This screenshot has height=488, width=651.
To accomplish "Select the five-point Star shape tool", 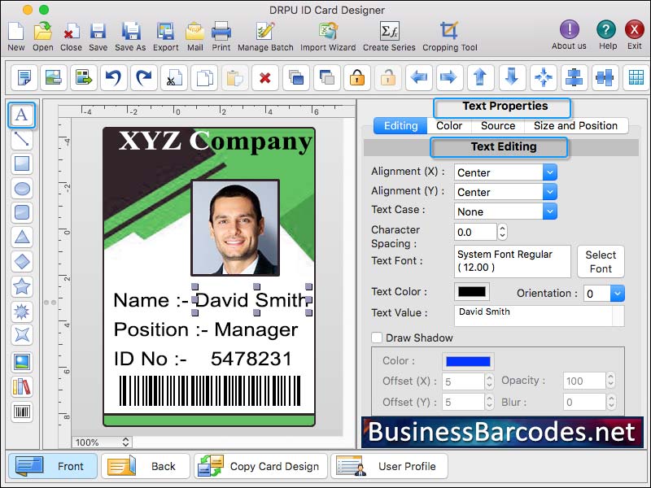I will pos(22,286).
